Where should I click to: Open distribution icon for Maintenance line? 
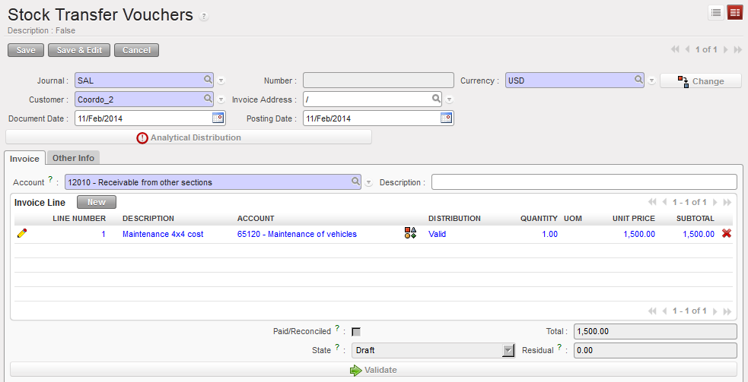click(410, 234)
